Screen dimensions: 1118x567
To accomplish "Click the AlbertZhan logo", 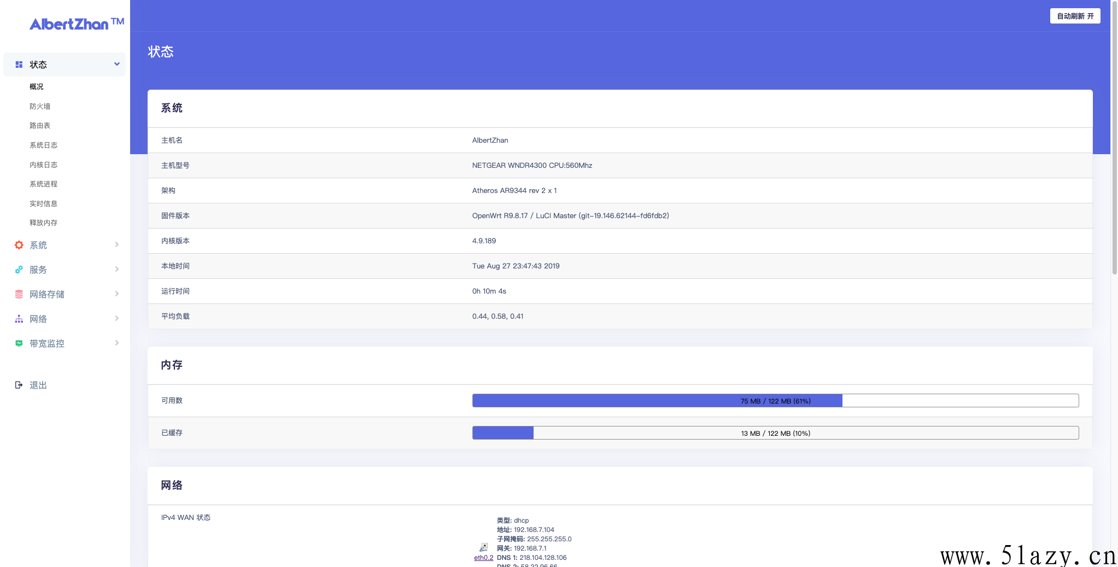I will tap(77, 24).
